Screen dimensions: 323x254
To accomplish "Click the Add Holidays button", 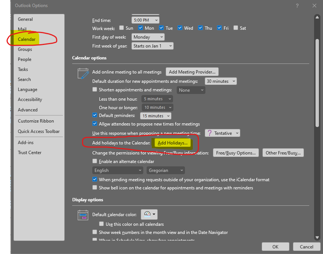I will [172, 143].
